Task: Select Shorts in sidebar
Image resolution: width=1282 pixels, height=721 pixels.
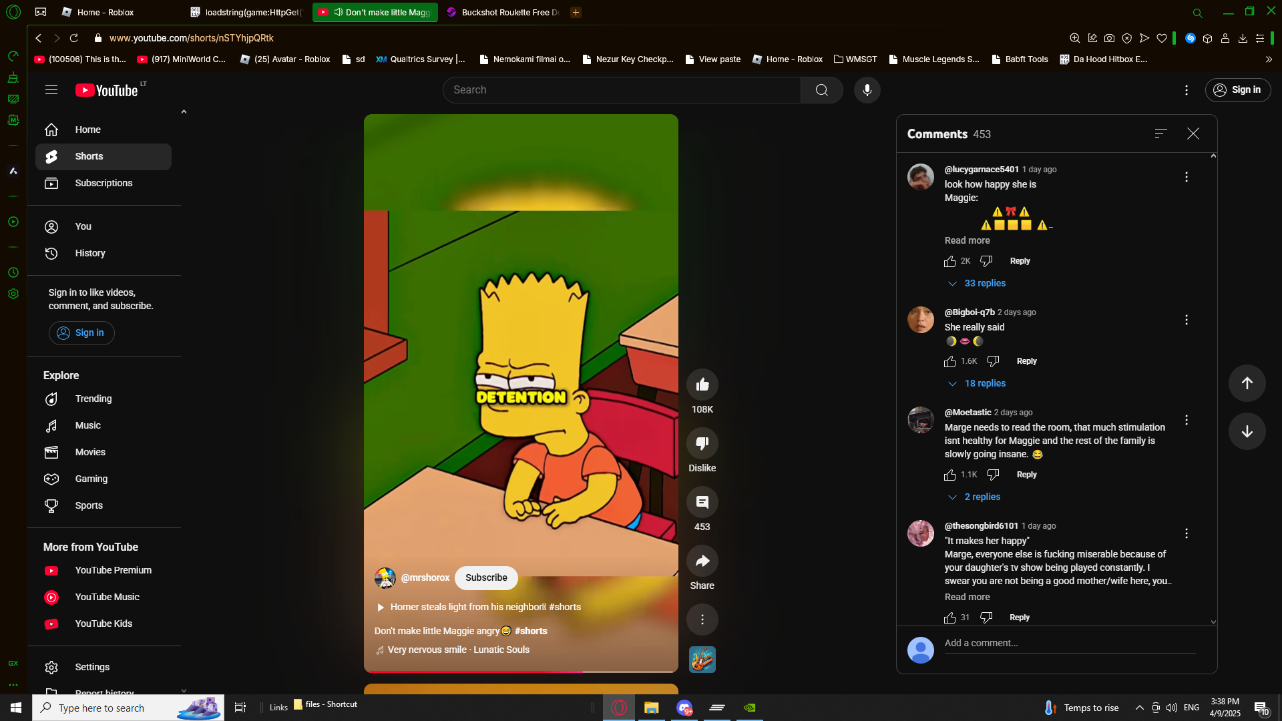Action: coord(103,157)
